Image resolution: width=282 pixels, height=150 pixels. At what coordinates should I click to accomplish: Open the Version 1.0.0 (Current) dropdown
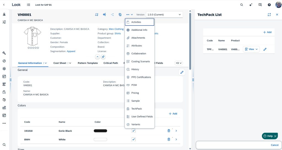[164, 15]
